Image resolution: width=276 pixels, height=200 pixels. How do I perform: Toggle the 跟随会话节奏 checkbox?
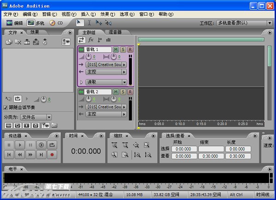pos(6,108)
